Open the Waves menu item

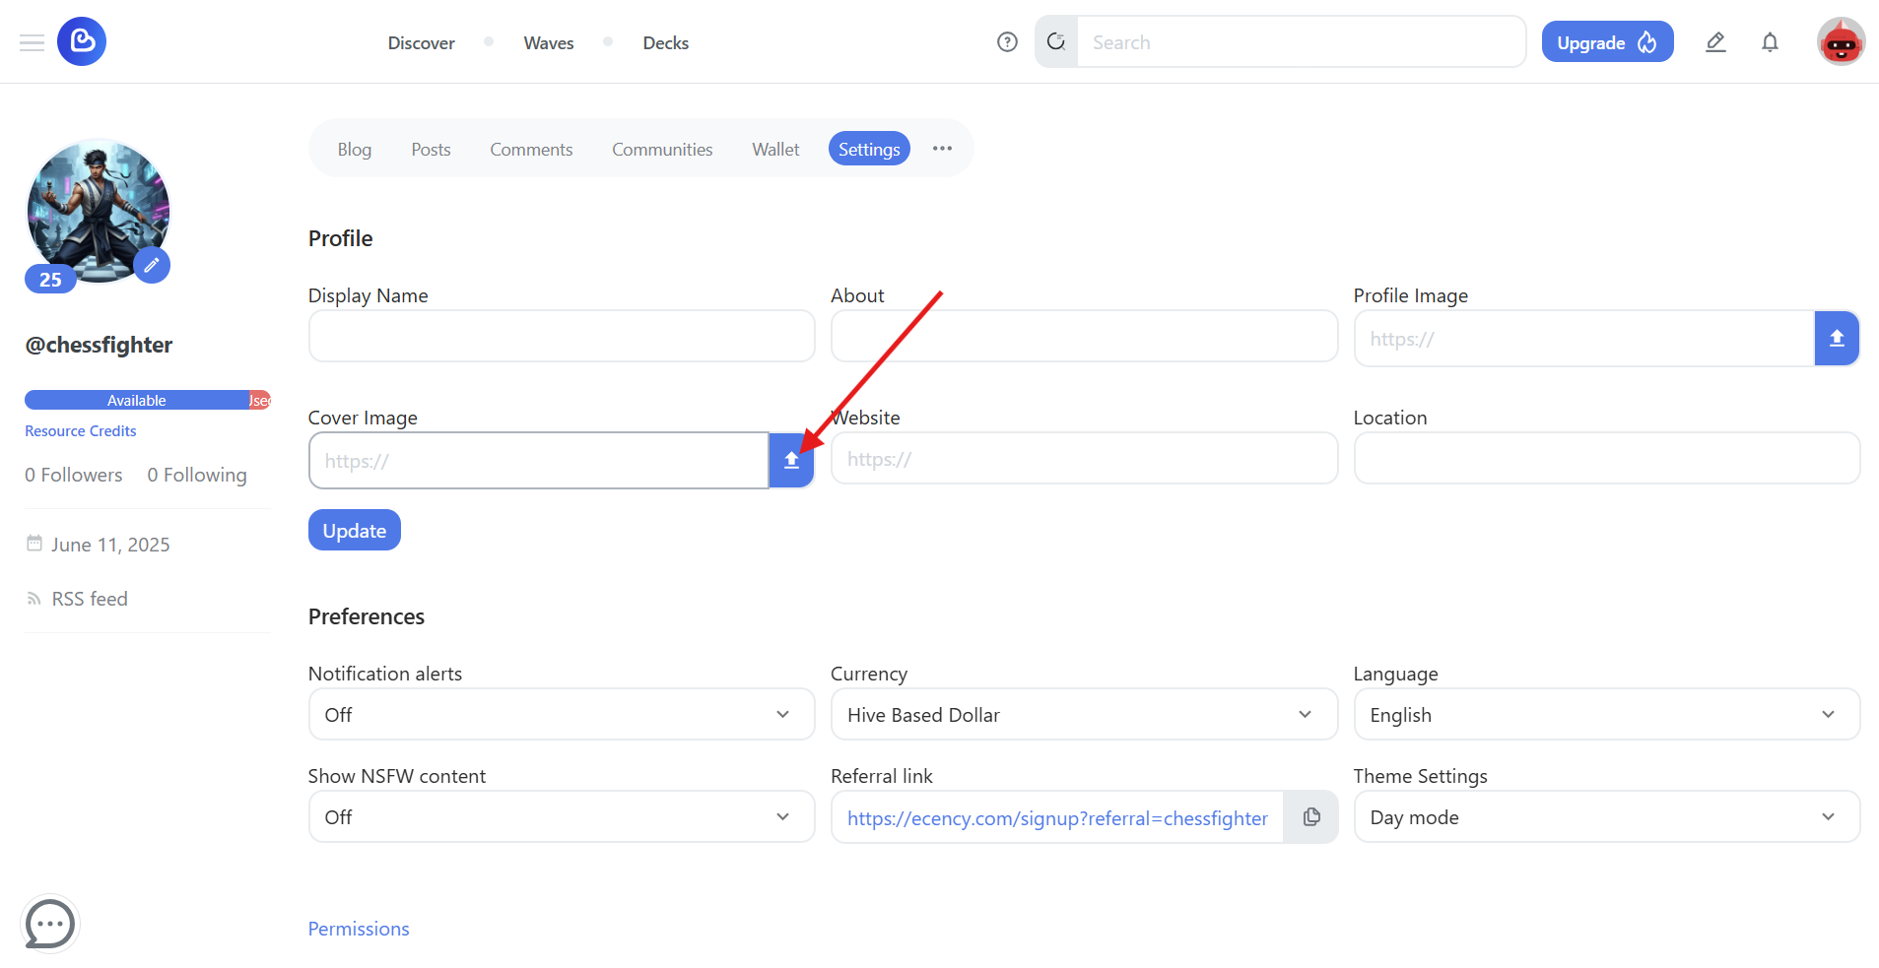(x=549, y=42)
